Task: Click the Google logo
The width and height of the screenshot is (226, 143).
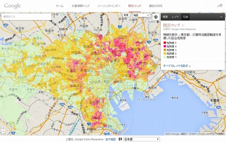Action: coord(12,6)
